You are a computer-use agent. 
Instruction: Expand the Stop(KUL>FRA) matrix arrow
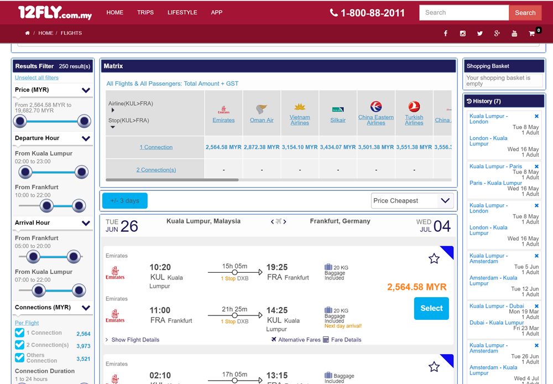(113, 127)
